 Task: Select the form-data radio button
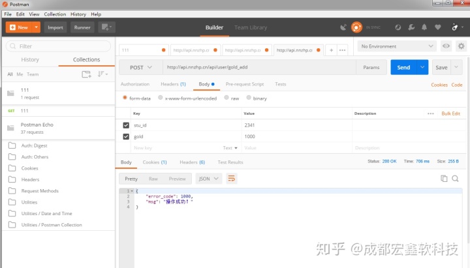[125, 98]
